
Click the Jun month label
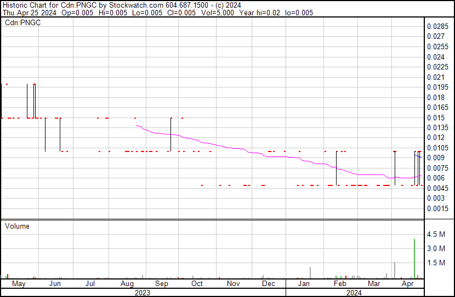coord(55,284)
